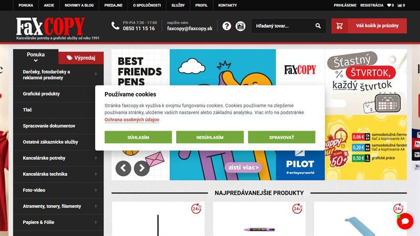Viewport: 420px width, 236px height.
Task: Click the phone icon in header
Action: [x=115, y=26]
